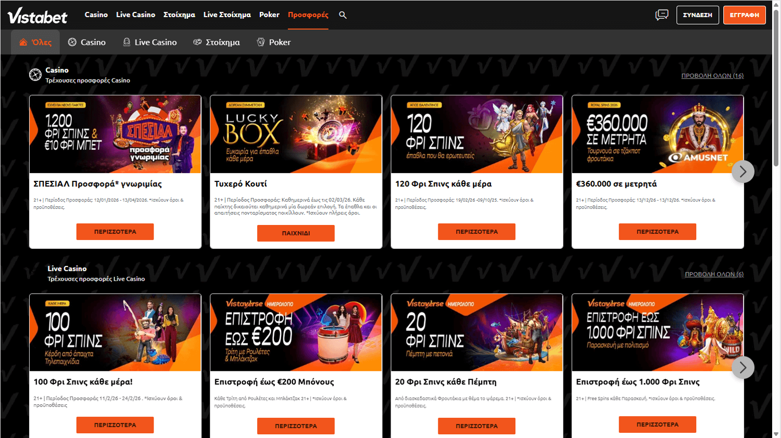Click ΠΕΡΙΣΣΟΤΕΡΑ on the 120 Φρι Σπινς offer
This screenshot has height=438, width=781.
coord(476,231)
